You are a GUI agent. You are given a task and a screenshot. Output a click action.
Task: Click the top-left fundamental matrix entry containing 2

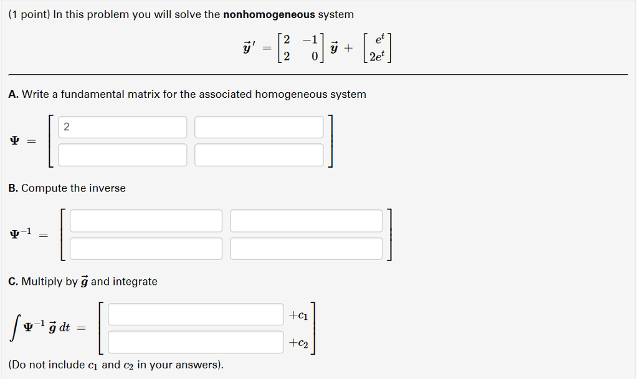pyautogui.click(x=122, y=127)
